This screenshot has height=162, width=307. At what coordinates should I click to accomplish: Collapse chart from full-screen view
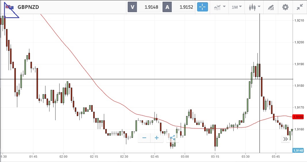[300, 7]
